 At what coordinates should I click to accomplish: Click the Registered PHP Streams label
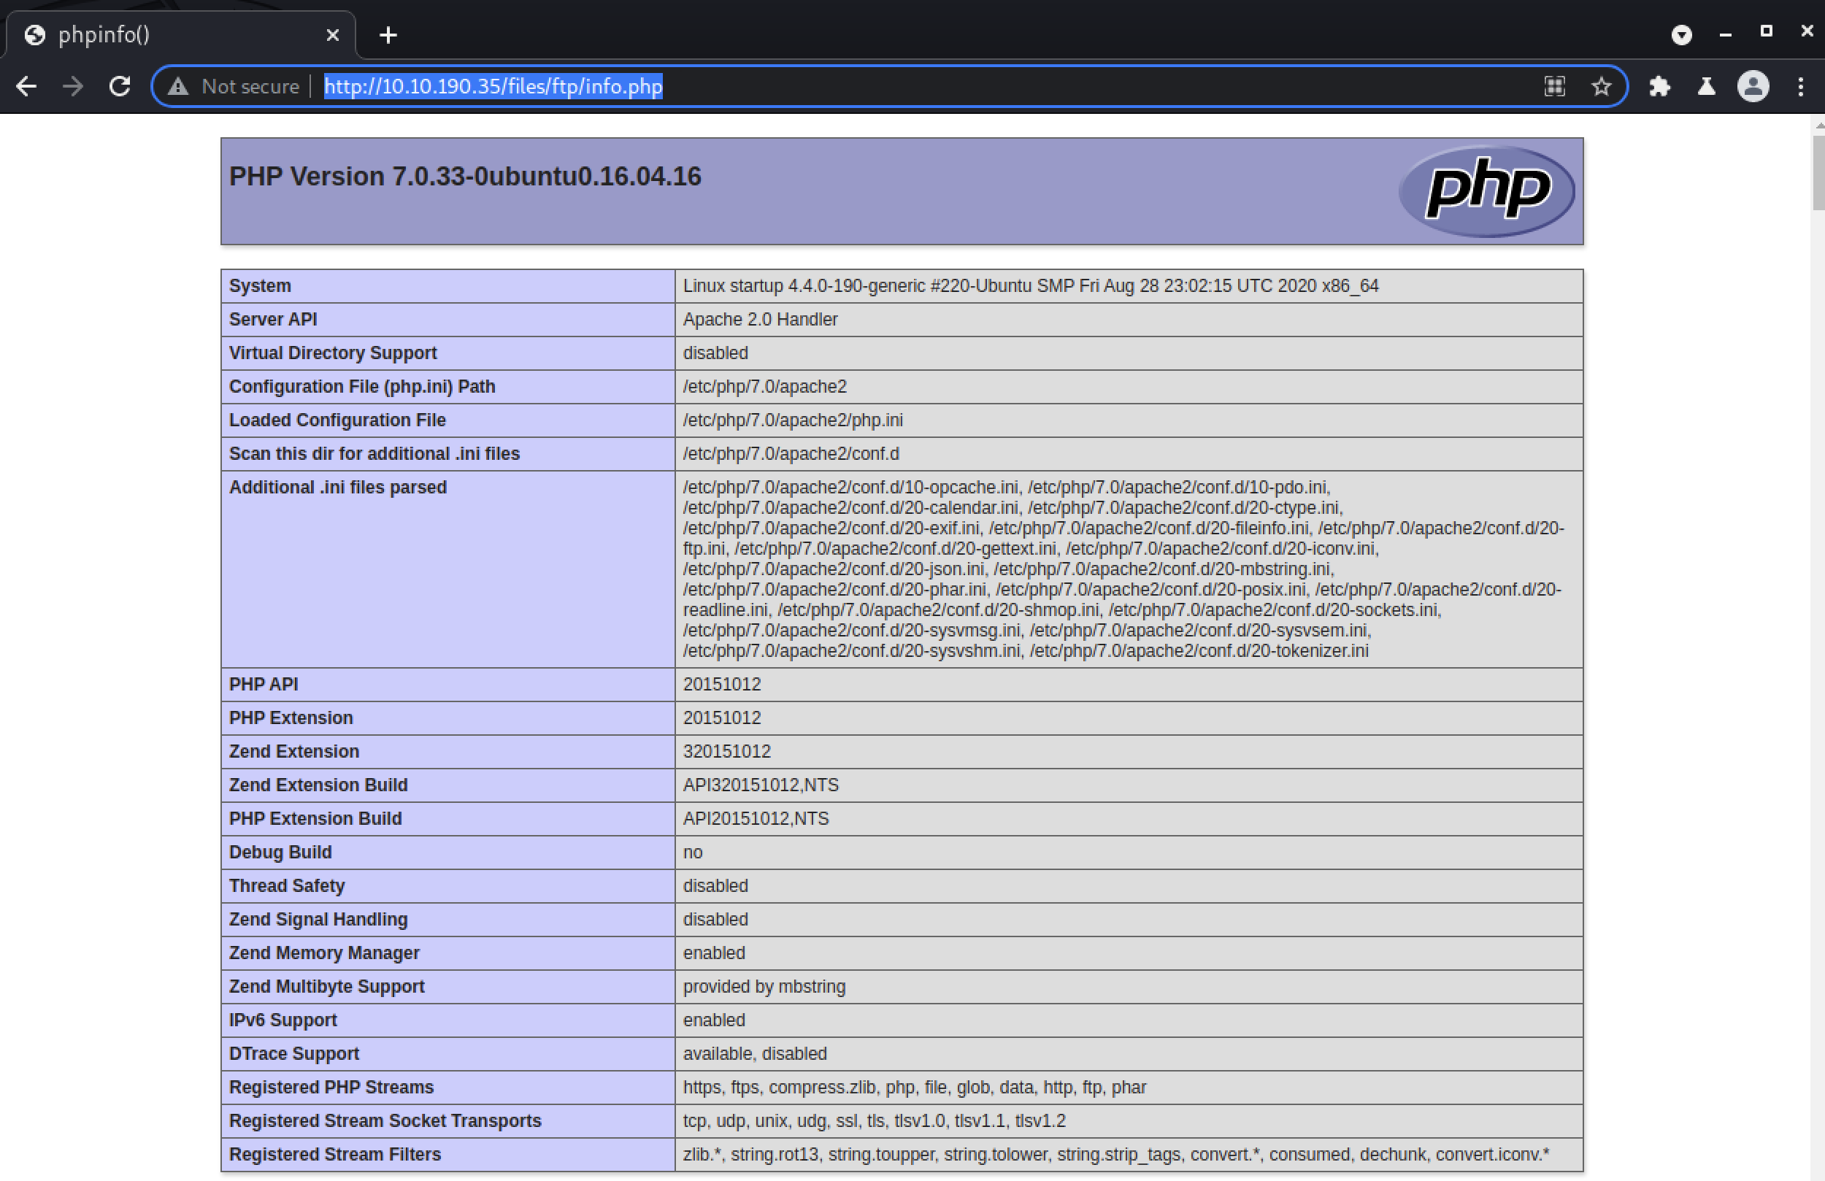331,1089
